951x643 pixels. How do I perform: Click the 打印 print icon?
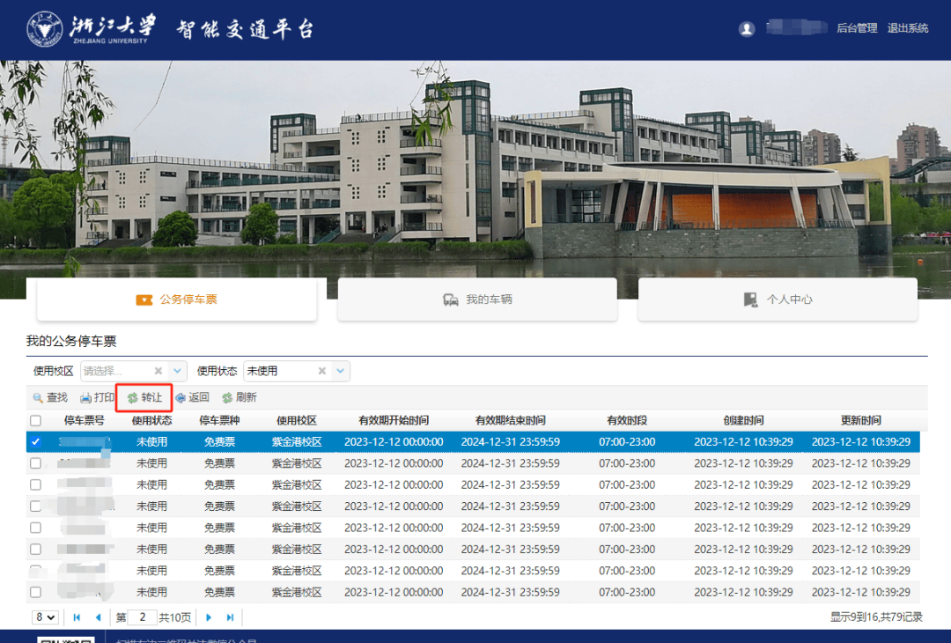[85, 397]
